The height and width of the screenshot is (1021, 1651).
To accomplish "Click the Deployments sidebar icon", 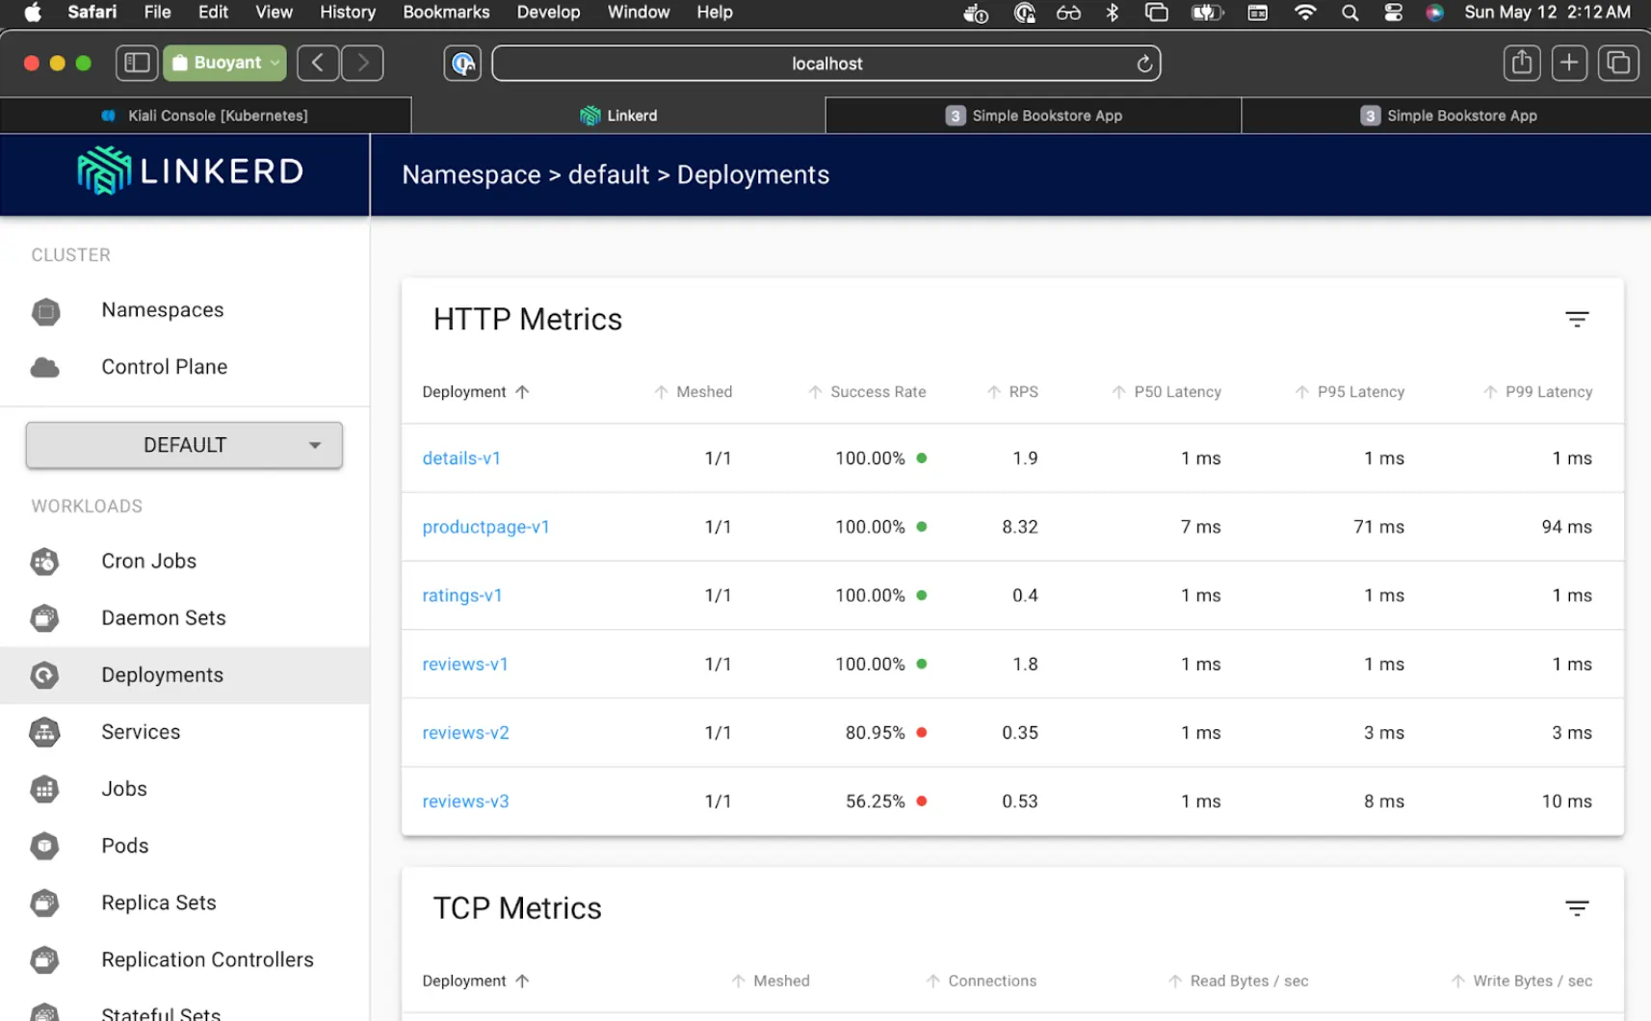I will coord(44,675).
